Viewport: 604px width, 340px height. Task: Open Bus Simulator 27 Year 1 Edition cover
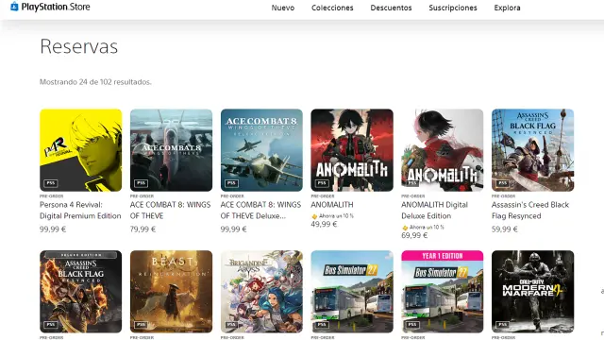(443, 292)
